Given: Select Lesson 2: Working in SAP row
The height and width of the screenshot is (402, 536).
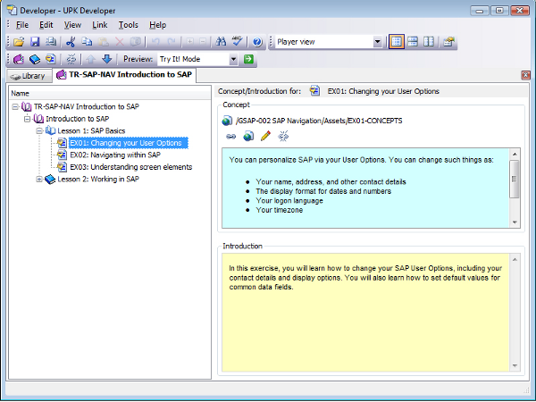Looking at the screenshot, I should point(98,180).
